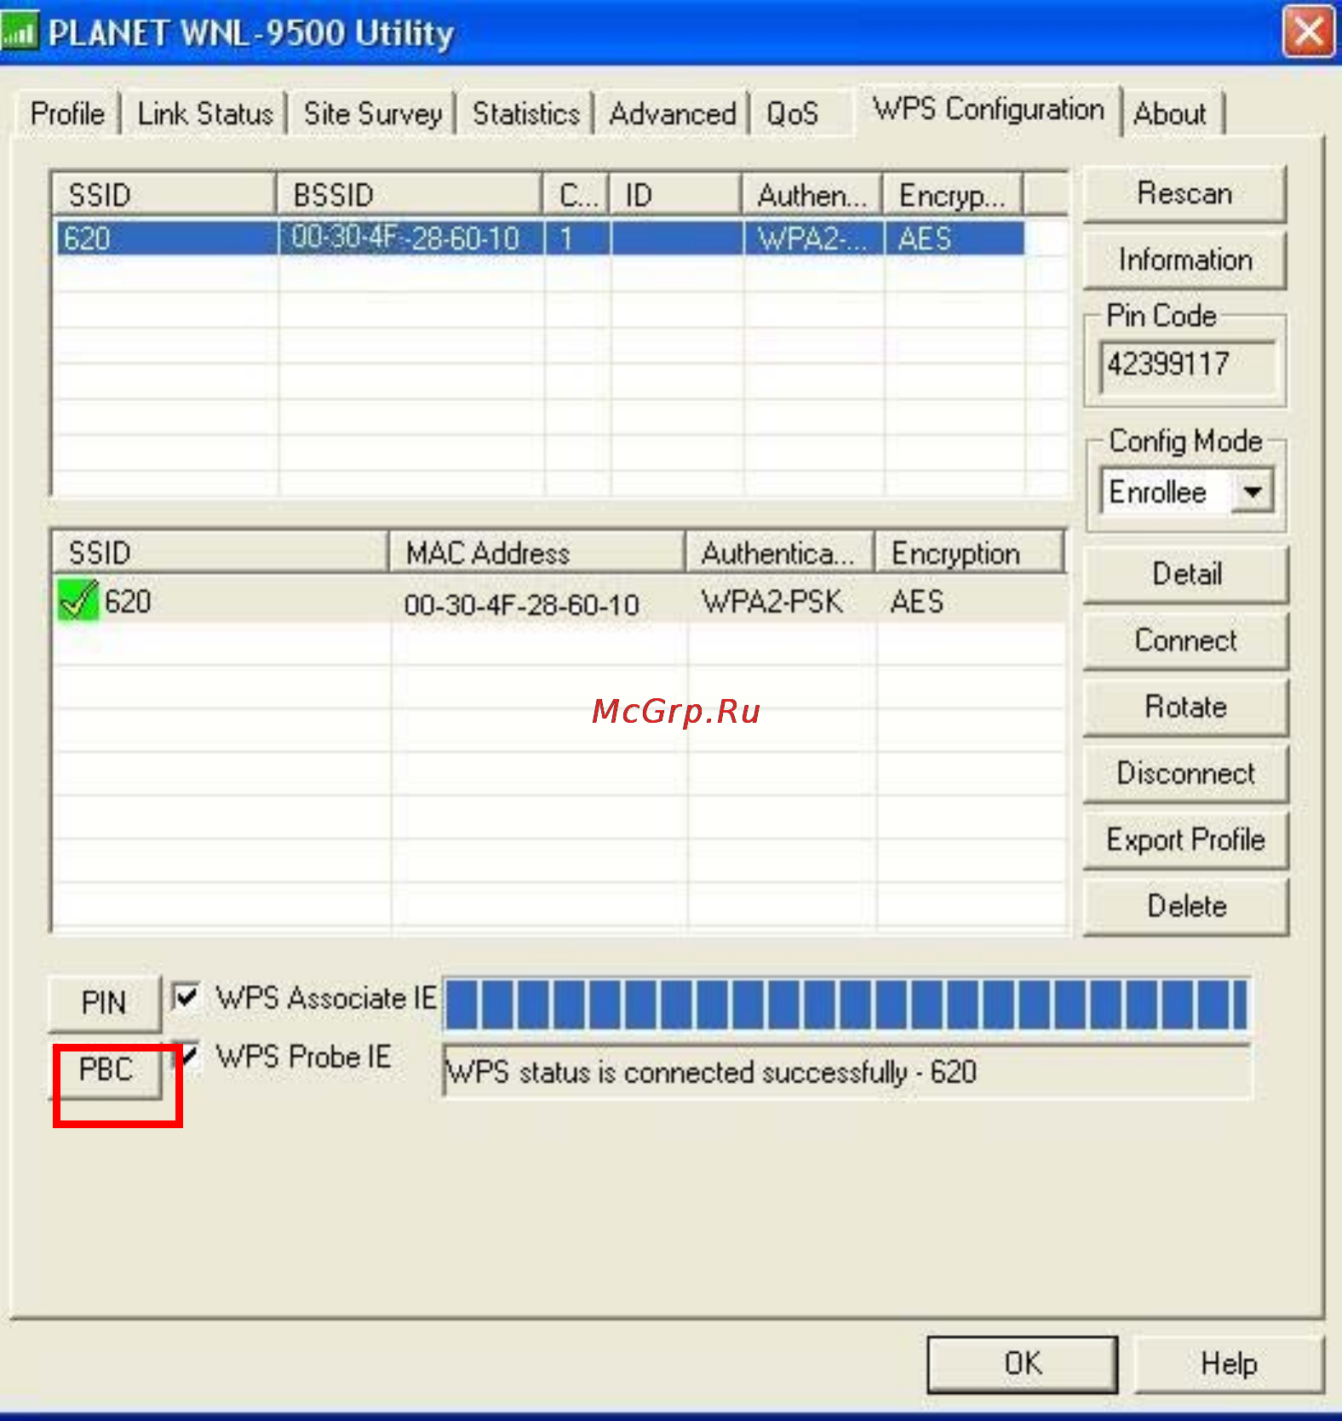Click the SSID column header in lower list
The height and width of the screenshot is (1421, 1342).
(x=221, y=553)
